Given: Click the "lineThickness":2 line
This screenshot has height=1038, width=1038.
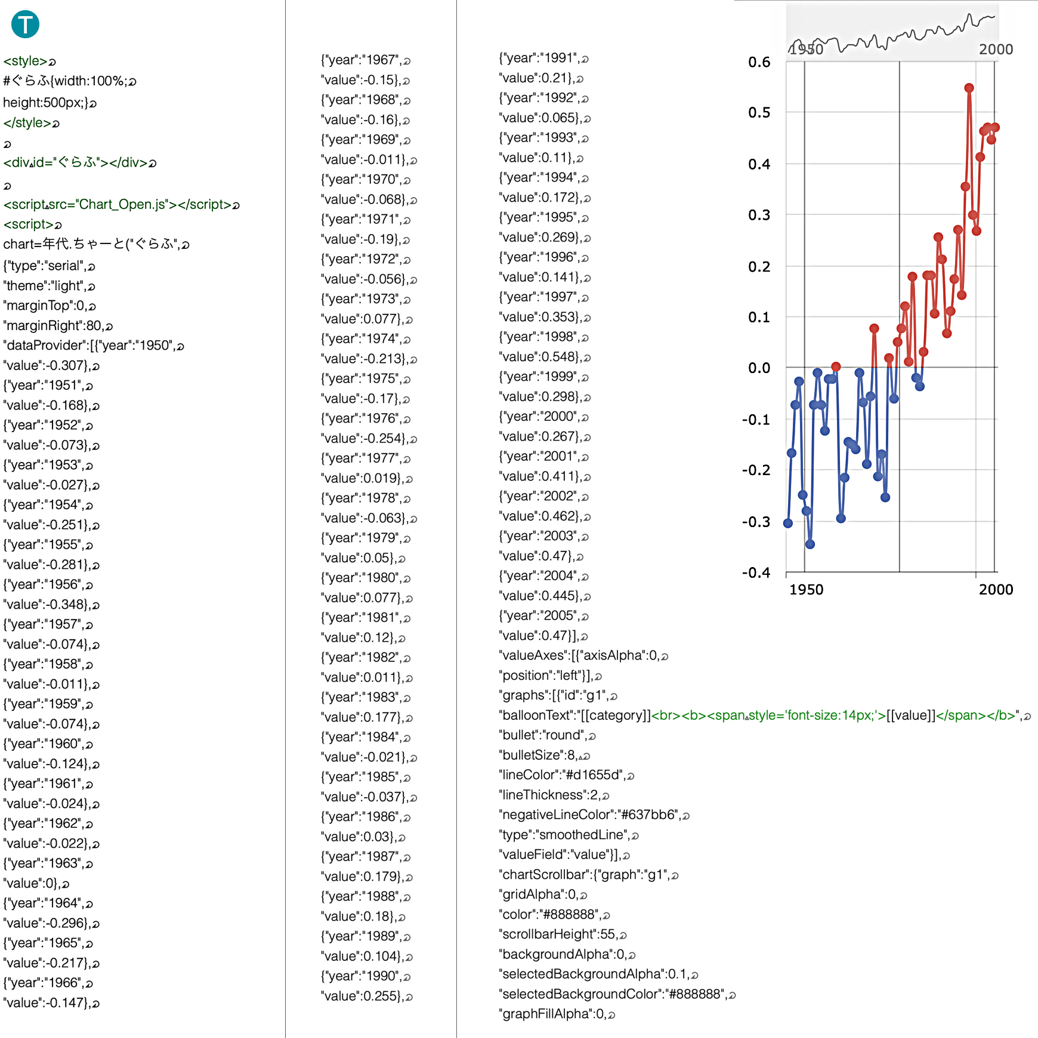Looking at the screenshot, I should [x=554, y=796].
